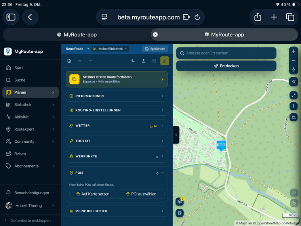This screenshot has width=301, height=226.
Task: Click the Entdecken button
Action: point(226,66)
